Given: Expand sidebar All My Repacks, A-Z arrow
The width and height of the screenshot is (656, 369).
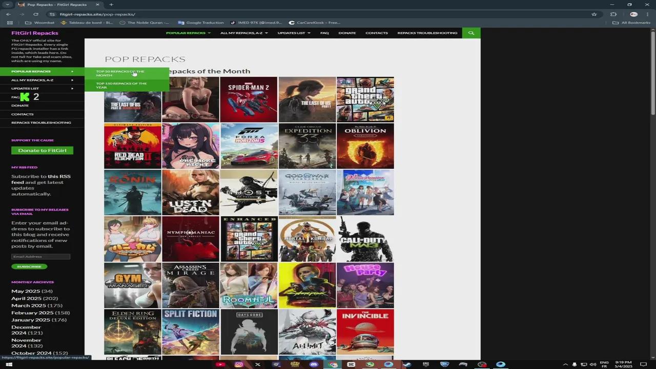Looking at the screenshot, I should pos(72,80).
